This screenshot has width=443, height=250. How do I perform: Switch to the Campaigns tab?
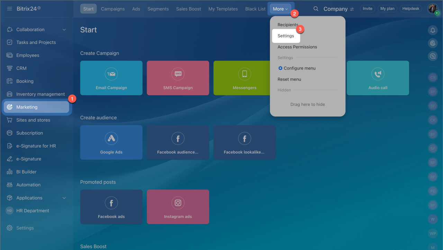click(x=113, y=9)
